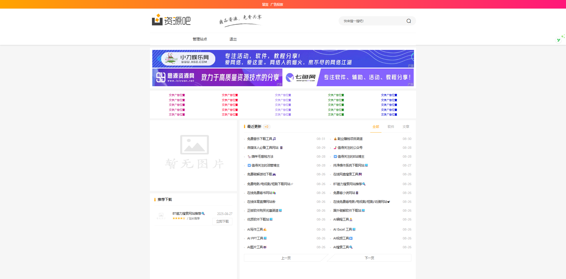Click the 小刀娱乐网 banner ad
Image resolution: width=566 pixels, height=279 pixels.
coord(283,59)
